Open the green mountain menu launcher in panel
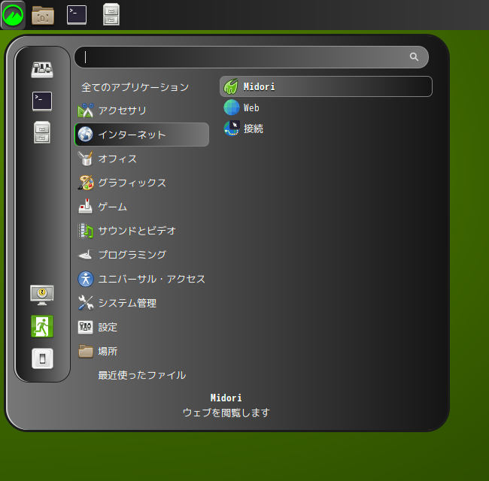This screenshot has height=481, width=489. (13, 14)
